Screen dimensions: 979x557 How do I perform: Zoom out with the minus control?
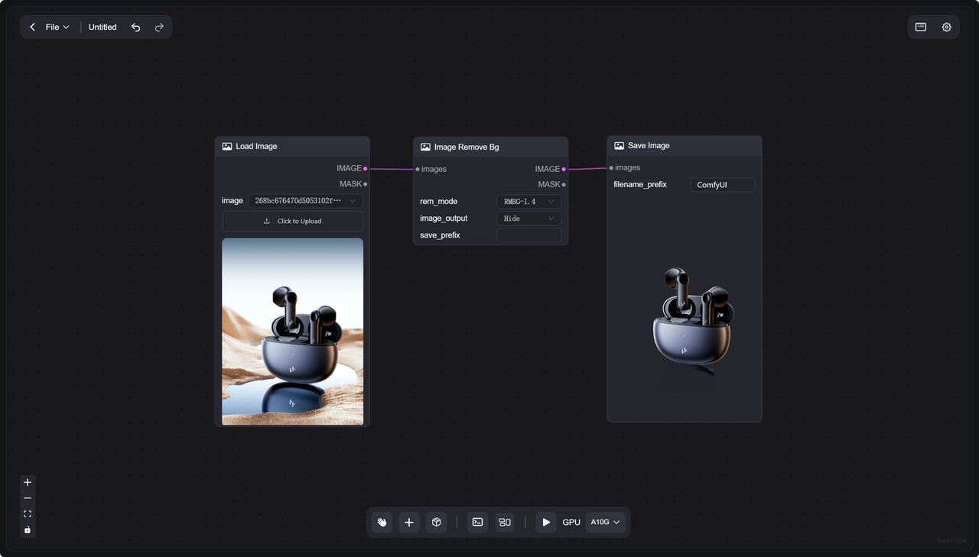point(28,498)
